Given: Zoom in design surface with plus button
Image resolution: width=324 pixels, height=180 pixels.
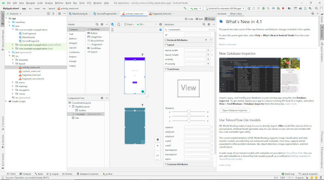Looking at the screenshot, I should pos(158,146).
